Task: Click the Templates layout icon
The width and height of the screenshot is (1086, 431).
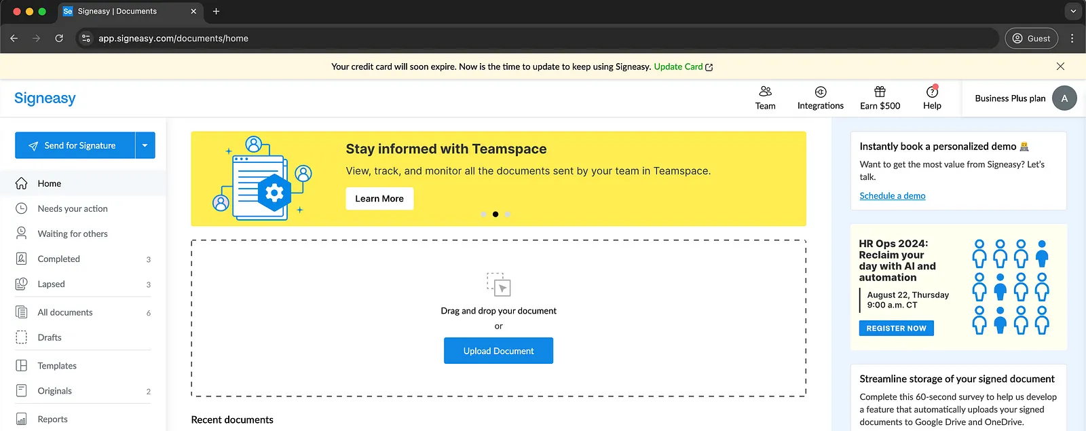Action: pyautogui.click(x=22, y=365)
